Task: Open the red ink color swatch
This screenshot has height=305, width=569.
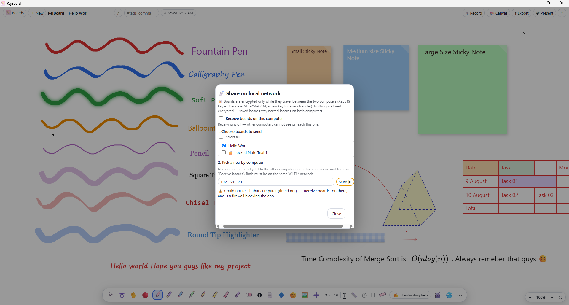Action: tap(145, 295)
